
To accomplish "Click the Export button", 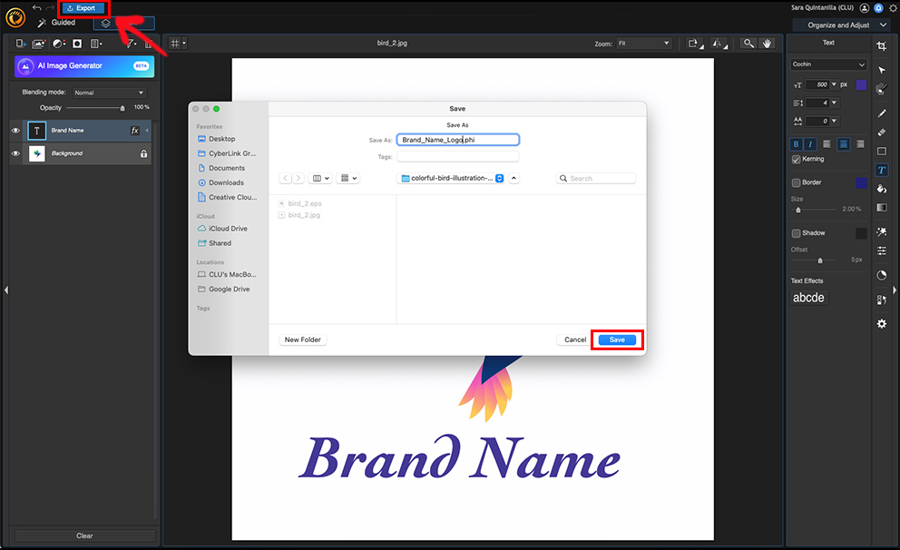I will click(x=83, y=8).
